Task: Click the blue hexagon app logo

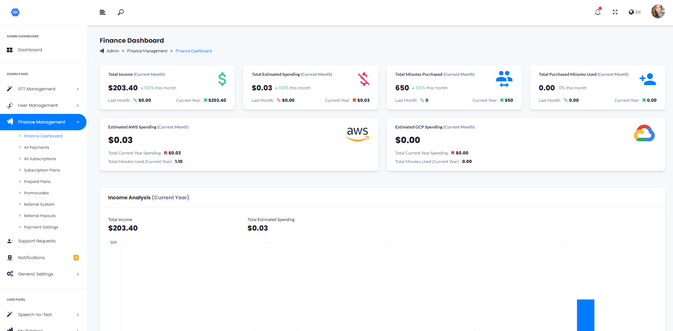Action: 15,12
